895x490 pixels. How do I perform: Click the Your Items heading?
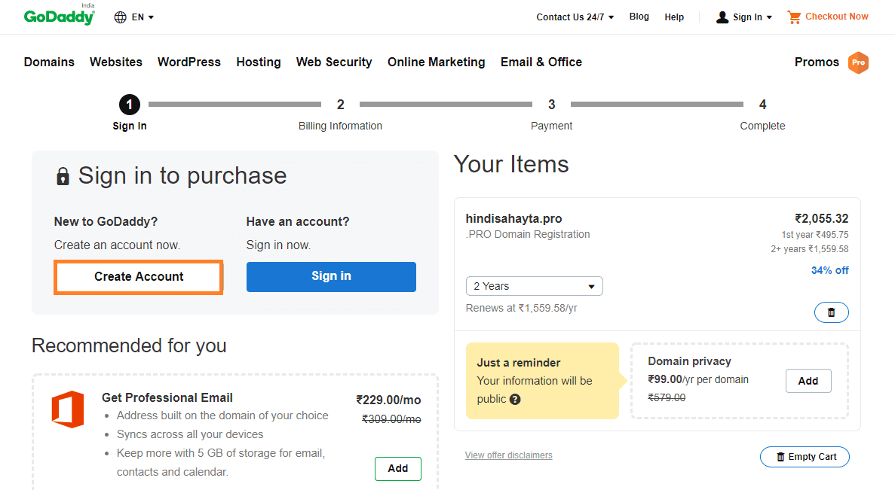pyautogui.click(x=511, y=165)
